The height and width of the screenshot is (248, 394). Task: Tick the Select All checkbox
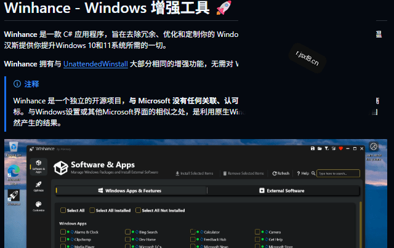(x=63, y=210)
